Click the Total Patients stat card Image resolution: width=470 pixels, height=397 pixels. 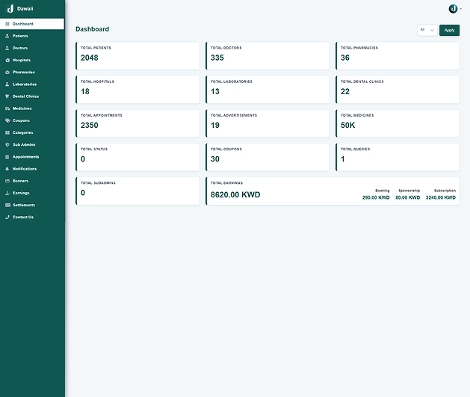coord(137,55)
